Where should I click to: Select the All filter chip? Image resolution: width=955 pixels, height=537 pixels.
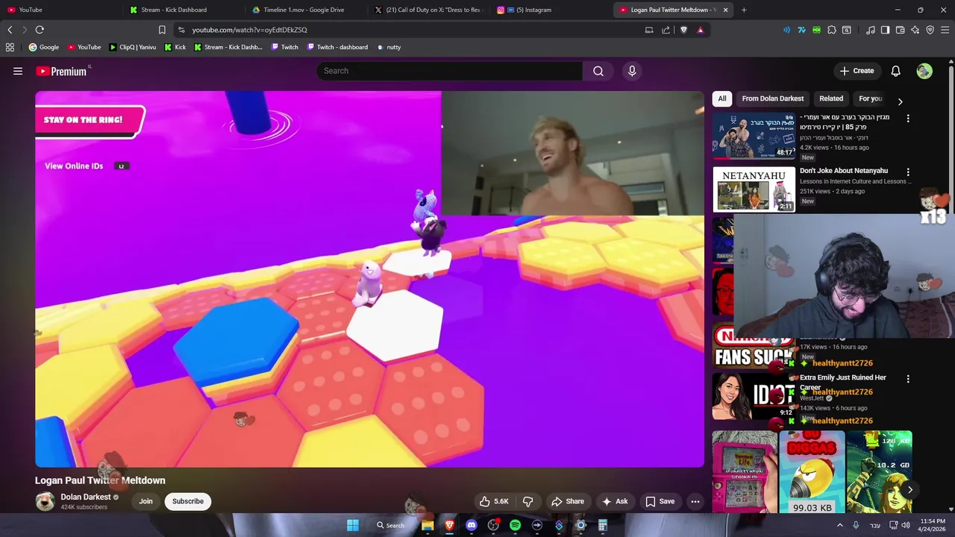pos(721,98)
